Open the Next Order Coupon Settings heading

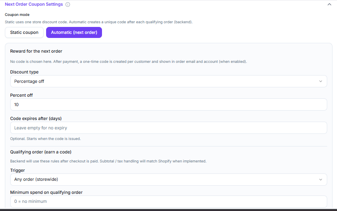[34, 4]
